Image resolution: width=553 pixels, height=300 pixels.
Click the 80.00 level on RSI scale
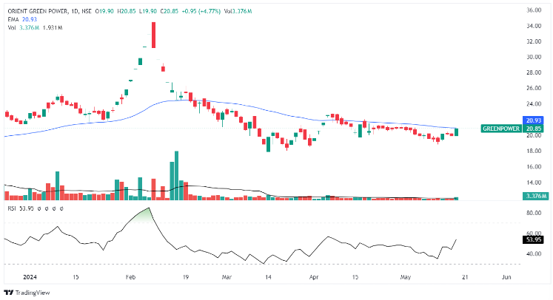pyautogui.click(x=534, y=213)
